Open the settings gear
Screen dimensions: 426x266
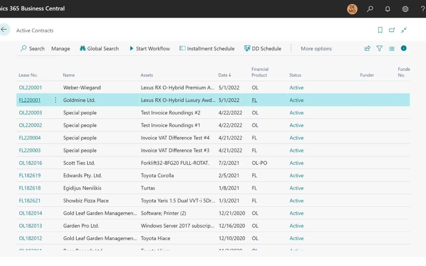[x=405, y=9]
